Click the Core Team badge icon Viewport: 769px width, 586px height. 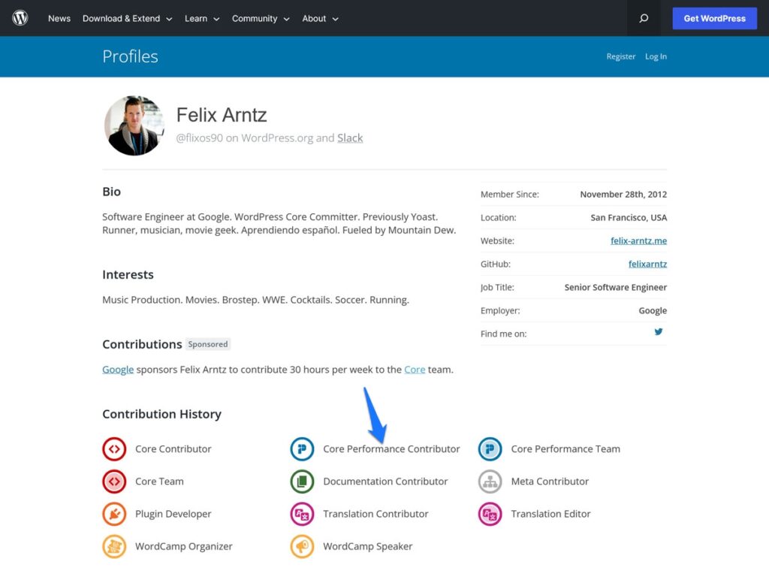(114, 481)
